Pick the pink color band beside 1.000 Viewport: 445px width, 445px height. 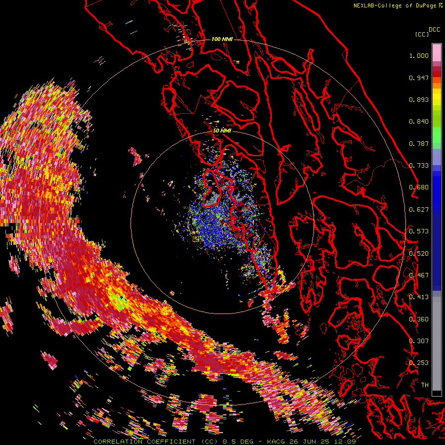(x=437, y=53)
